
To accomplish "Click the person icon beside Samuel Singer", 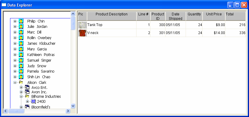I will point(21,60).
